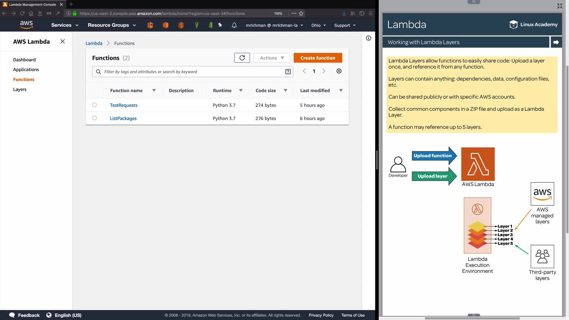Open the search filter help icon
This screenshot has width=569, height=320.
[x=288, y=72]
